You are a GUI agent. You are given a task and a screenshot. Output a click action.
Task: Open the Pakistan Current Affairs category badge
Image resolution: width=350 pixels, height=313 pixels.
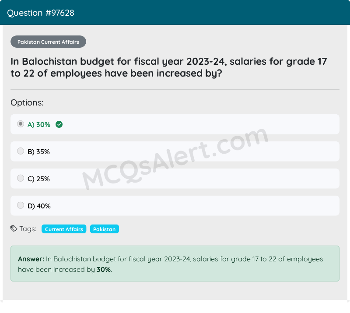click(x=48, y=42)
